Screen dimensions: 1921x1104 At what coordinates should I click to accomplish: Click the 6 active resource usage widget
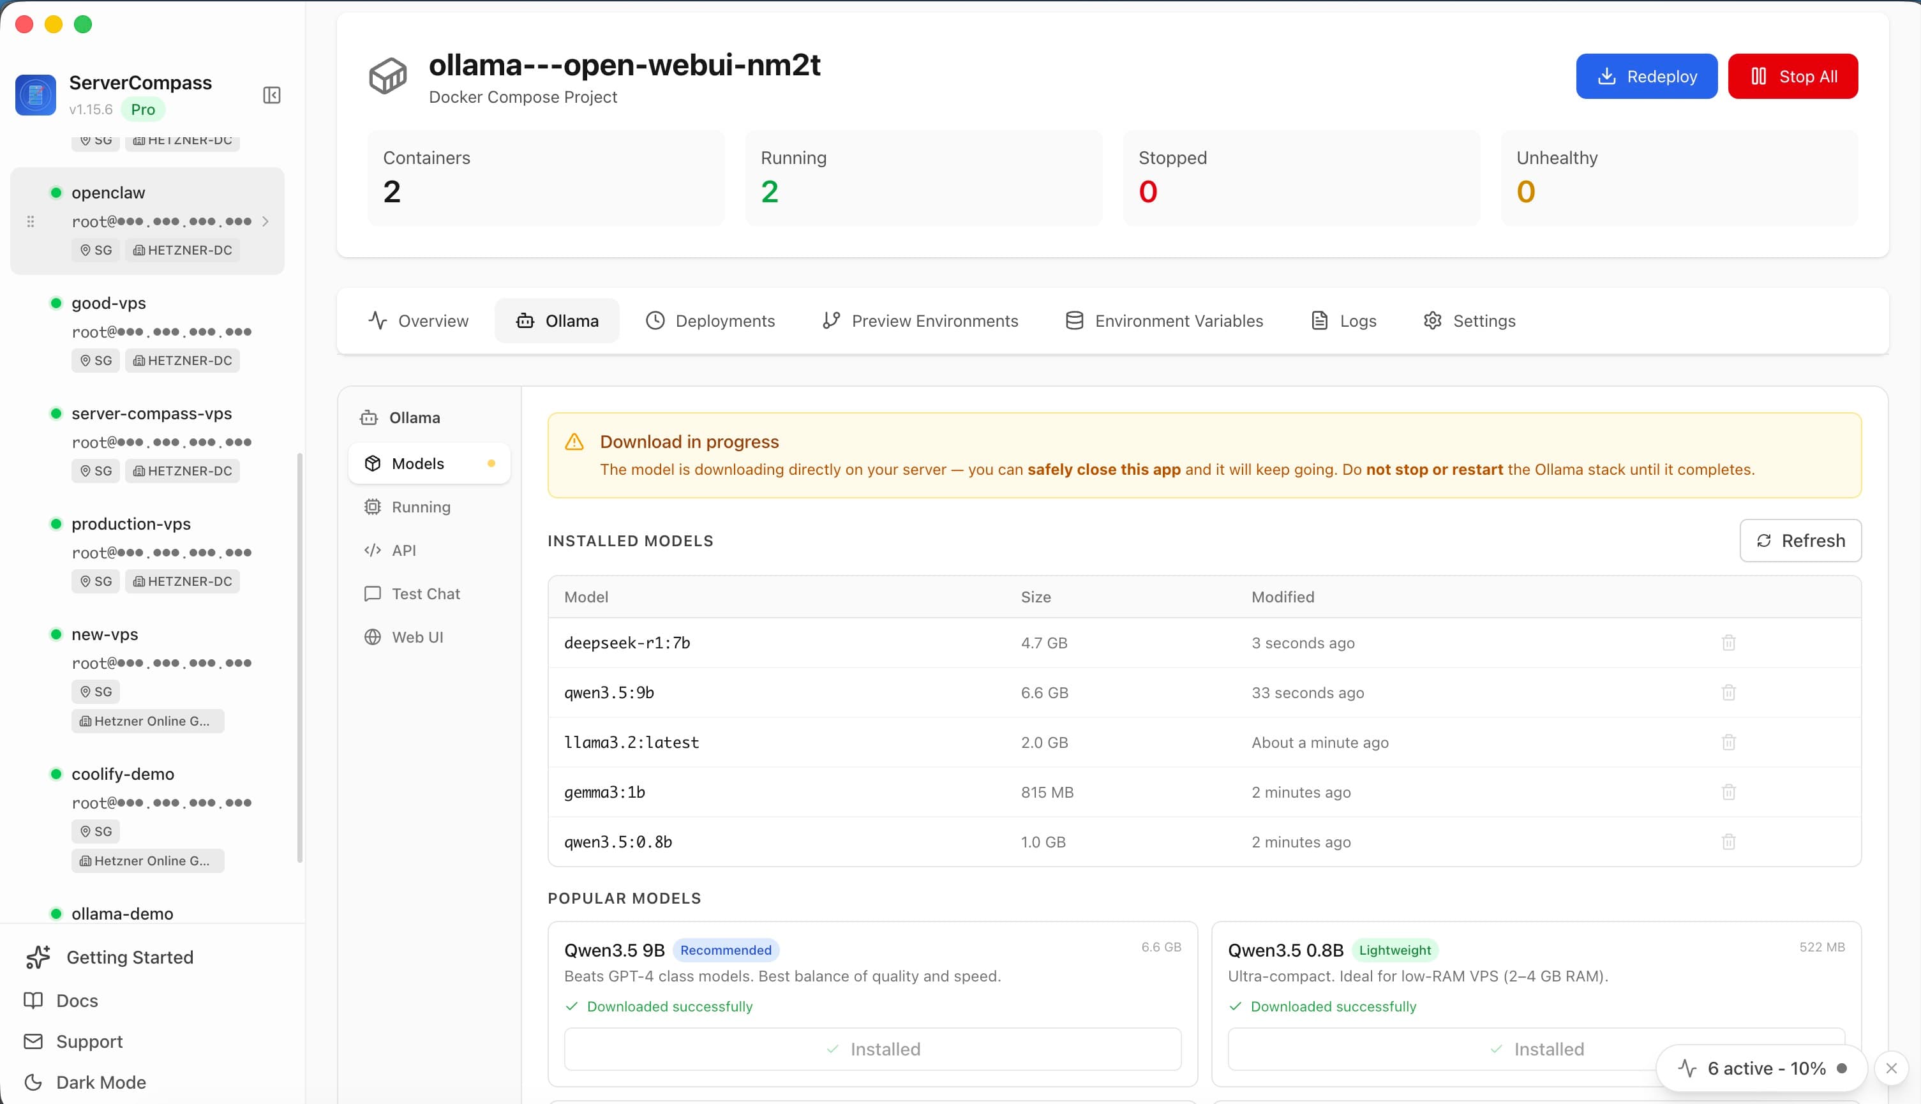[1760, 1068]
